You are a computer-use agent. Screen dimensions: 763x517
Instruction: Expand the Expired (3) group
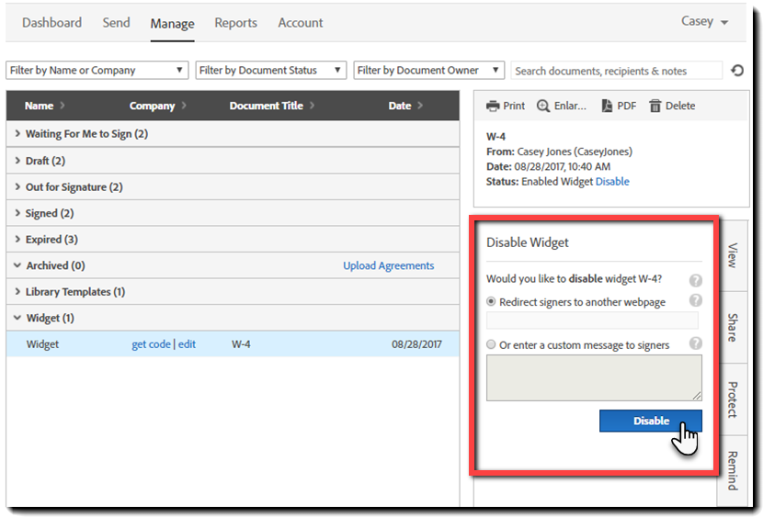point(17,239)
